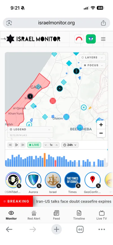The image size is (113, 245).
Task: Click the Rafah map label
Action: (x=9, y=124)
